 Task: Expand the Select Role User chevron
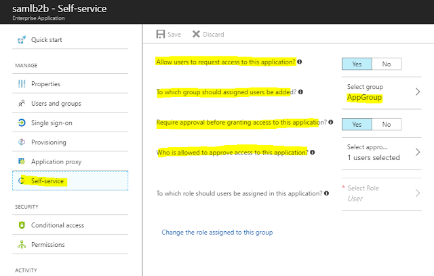[418, 193]
